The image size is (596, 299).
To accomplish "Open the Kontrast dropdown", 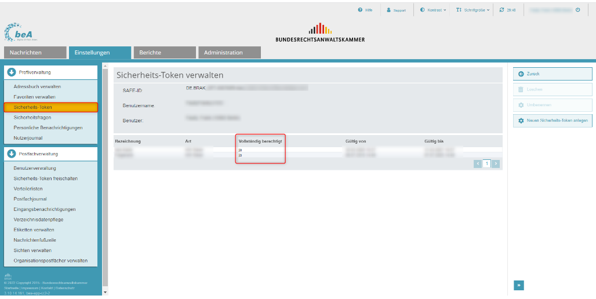I will [x=433, y=10].
